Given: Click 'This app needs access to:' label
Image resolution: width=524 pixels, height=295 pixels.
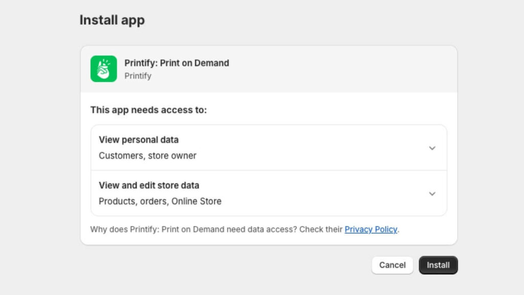Looking at the screenshot, I should tap(148, 110).
